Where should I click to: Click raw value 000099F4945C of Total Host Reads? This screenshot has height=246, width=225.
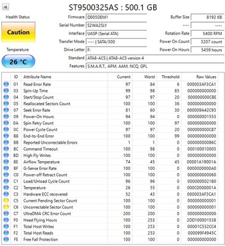[x=202, y=233]
